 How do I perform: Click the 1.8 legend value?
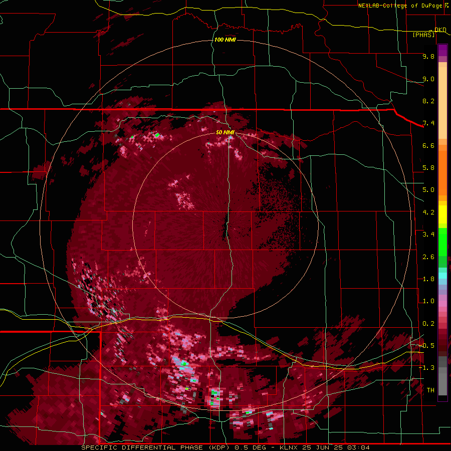click(x=428, y=279)
